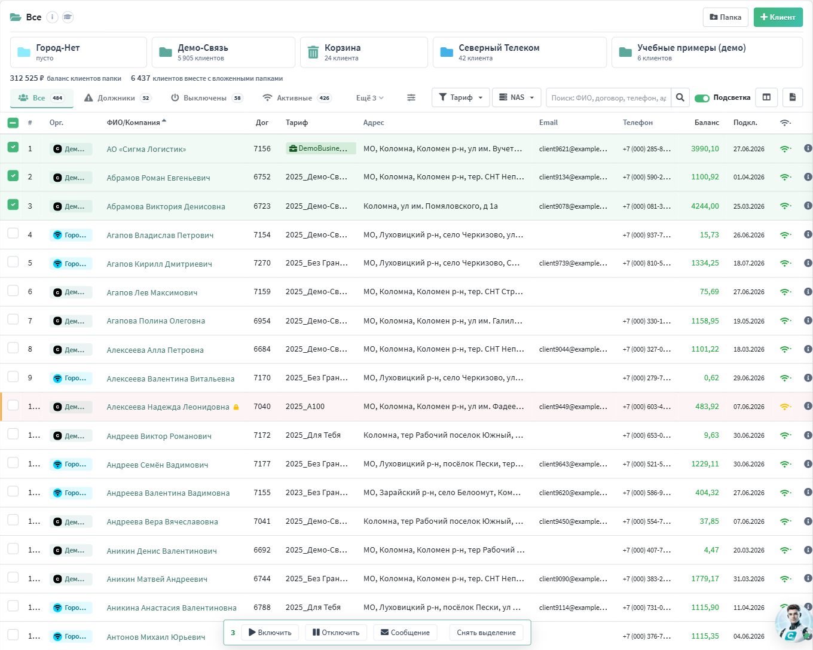Click the export file icon button
Viewport: 813px width, 650px height.
click(792, 97)
